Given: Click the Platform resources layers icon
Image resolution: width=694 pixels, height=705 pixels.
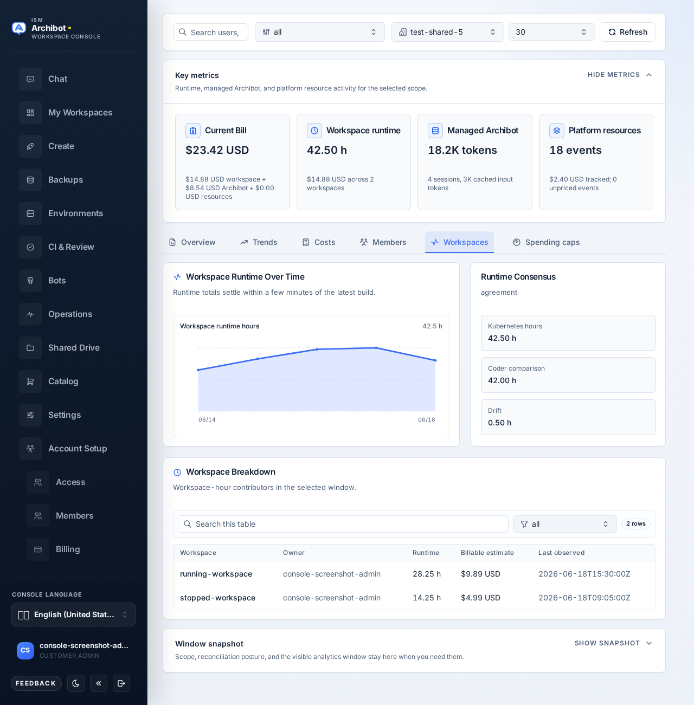Looking at the screenshot, I should click(x=557, y=131).
